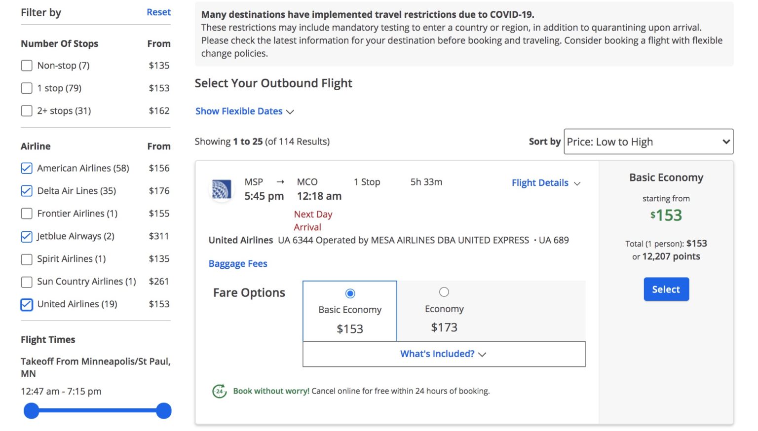
Task: Click the Reset filters link
Action: (x=158, y=12)
